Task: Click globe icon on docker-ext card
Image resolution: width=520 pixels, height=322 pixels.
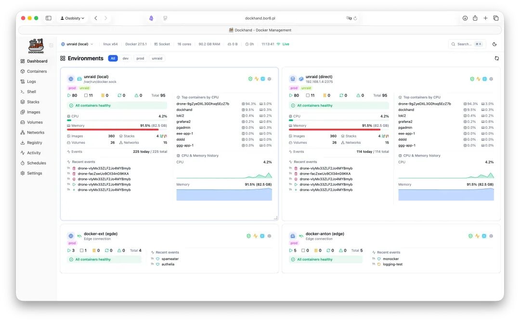Action: click(x=71, y=236)
